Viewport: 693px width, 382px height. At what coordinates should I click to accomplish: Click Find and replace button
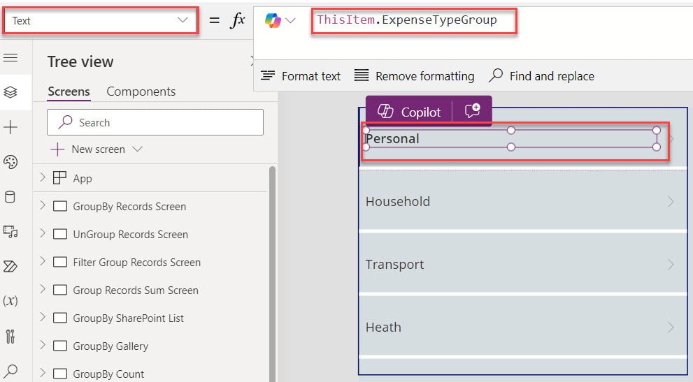tap(541, 76)
